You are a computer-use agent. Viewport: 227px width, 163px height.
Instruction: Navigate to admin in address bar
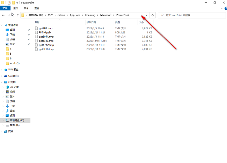point(61,15)
